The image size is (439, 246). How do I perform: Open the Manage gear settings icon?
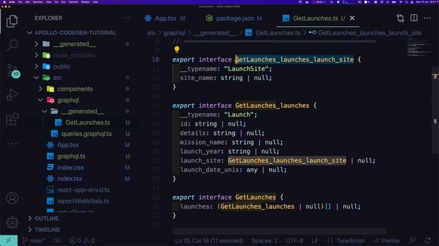(12, 223)
